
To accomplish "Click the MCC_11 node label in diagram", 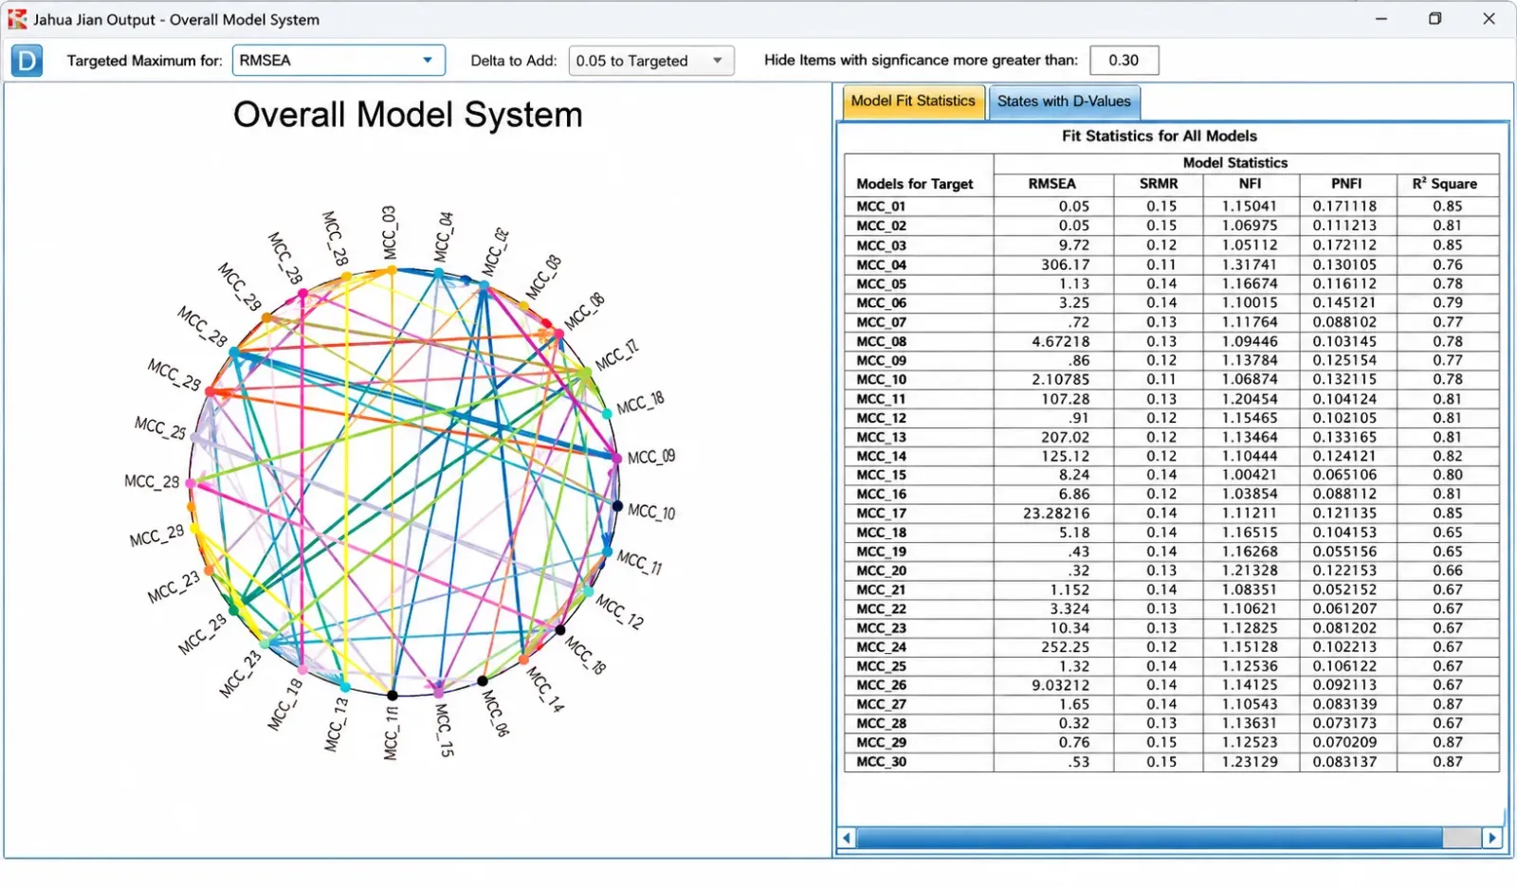I will [640, 562].
